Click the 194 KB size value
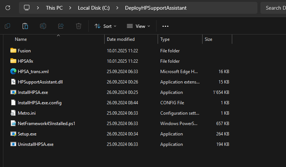The image size is (286, 167). click(x=223, y=144)
